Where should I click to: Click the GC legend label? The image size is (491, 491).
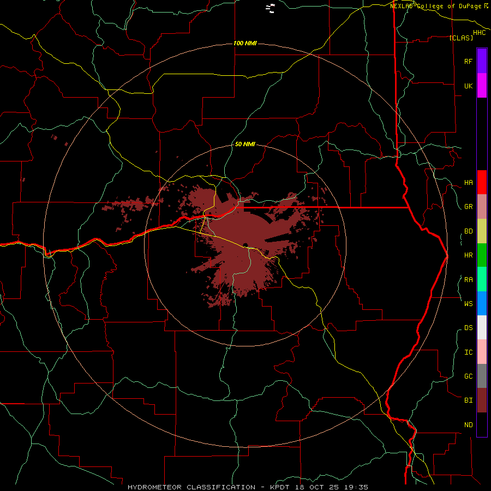pyautogui.click(x=468, y=376)
